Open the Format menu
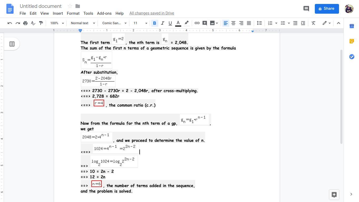 [x=73, y=13]
